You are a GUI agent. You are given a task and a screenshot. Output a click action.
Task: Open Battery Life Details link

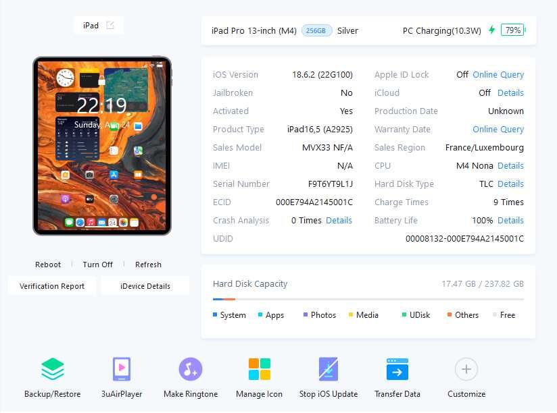pos(510,221)
